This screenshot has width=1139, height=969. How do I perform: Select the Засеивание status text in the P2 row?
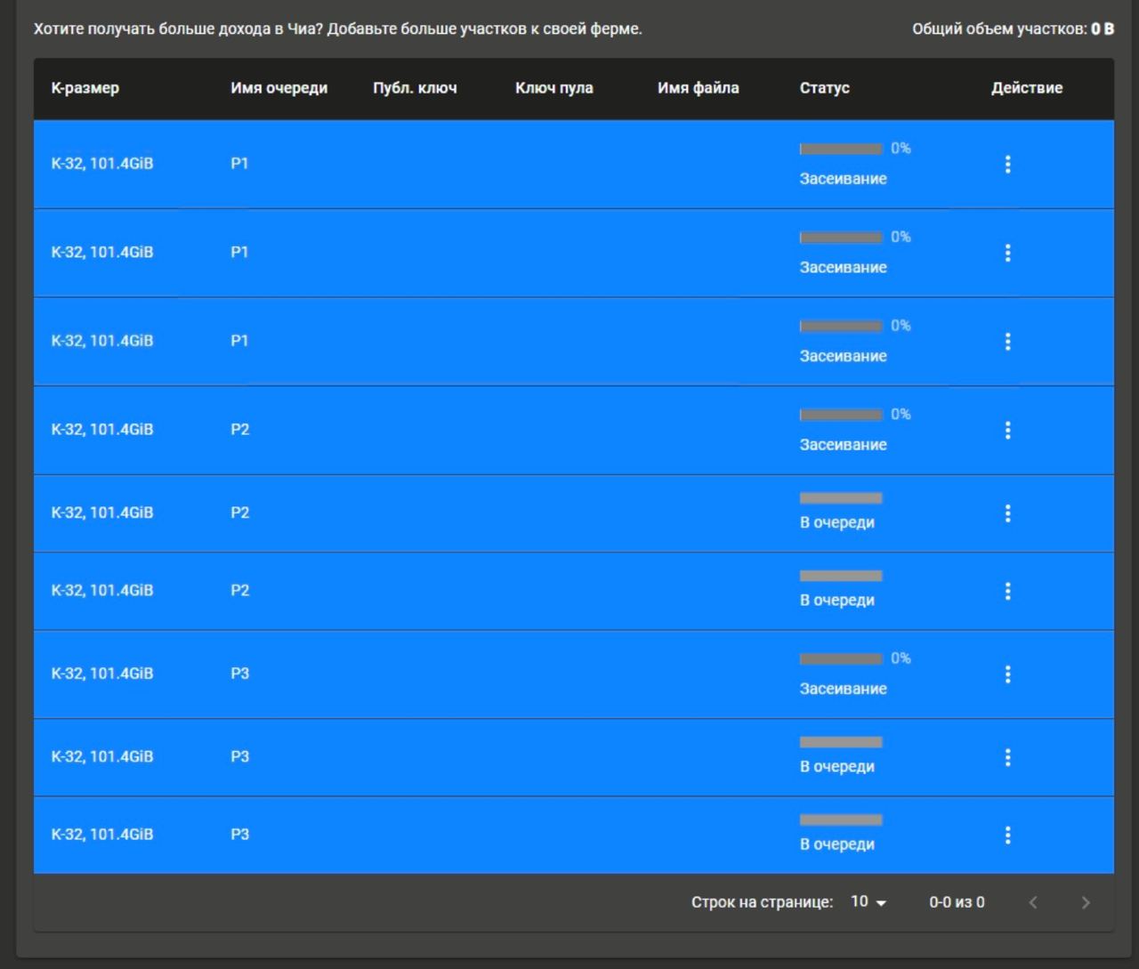click(844, 445)
